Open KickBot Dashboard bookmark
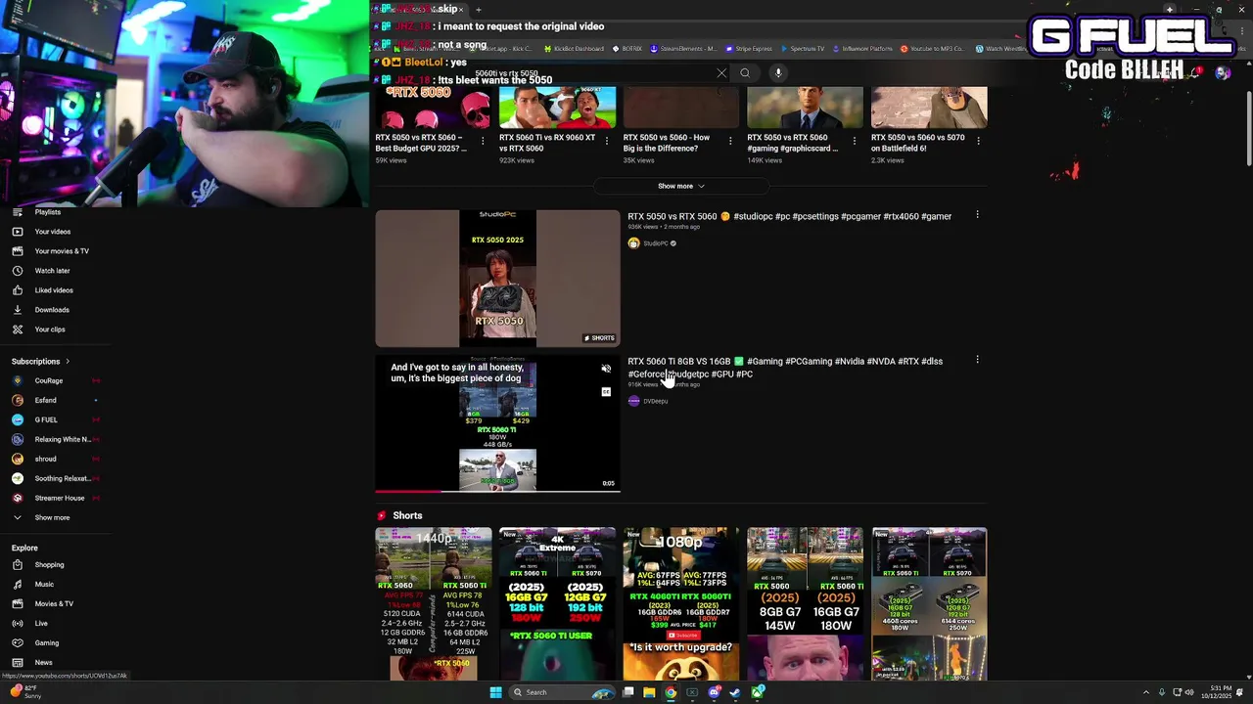The image size is (1253, 704). [573, 48]
